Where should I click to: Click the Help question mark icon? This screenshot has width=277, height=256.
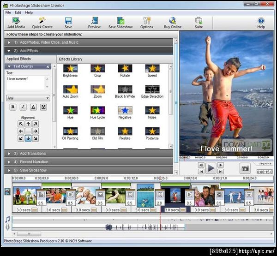coord(261,23)
